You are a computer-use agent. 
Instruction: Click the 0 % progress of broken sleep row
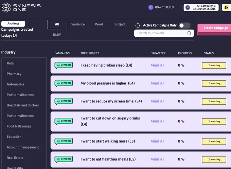181,65
